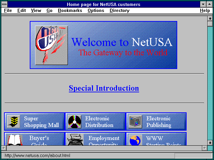Click the horizontal scrollbar left arrow
The height and width of the screenshot is (160, 214).
coord(4,148)
